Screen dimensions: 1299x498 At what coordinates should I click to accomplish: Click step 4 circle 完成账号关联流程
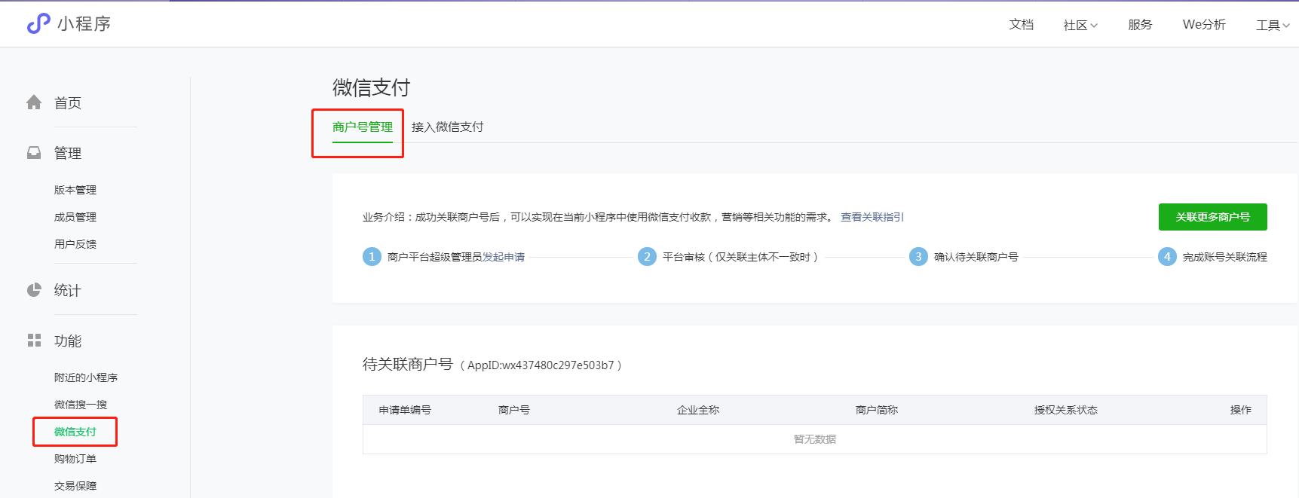pos(1167,257)
